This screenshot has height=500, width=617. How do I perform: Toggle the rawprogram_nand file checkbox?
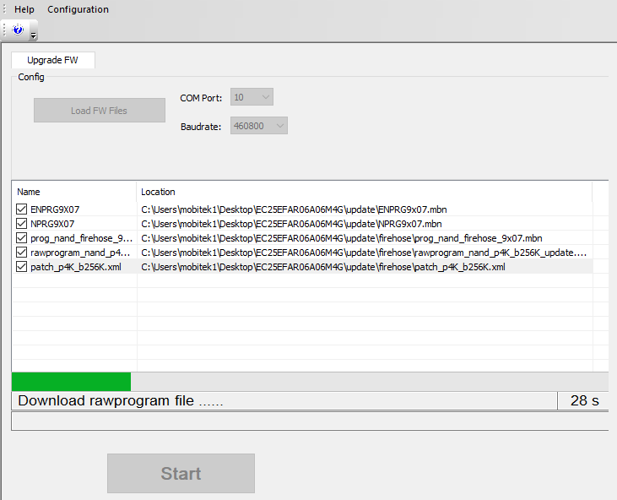click(22, 253)
